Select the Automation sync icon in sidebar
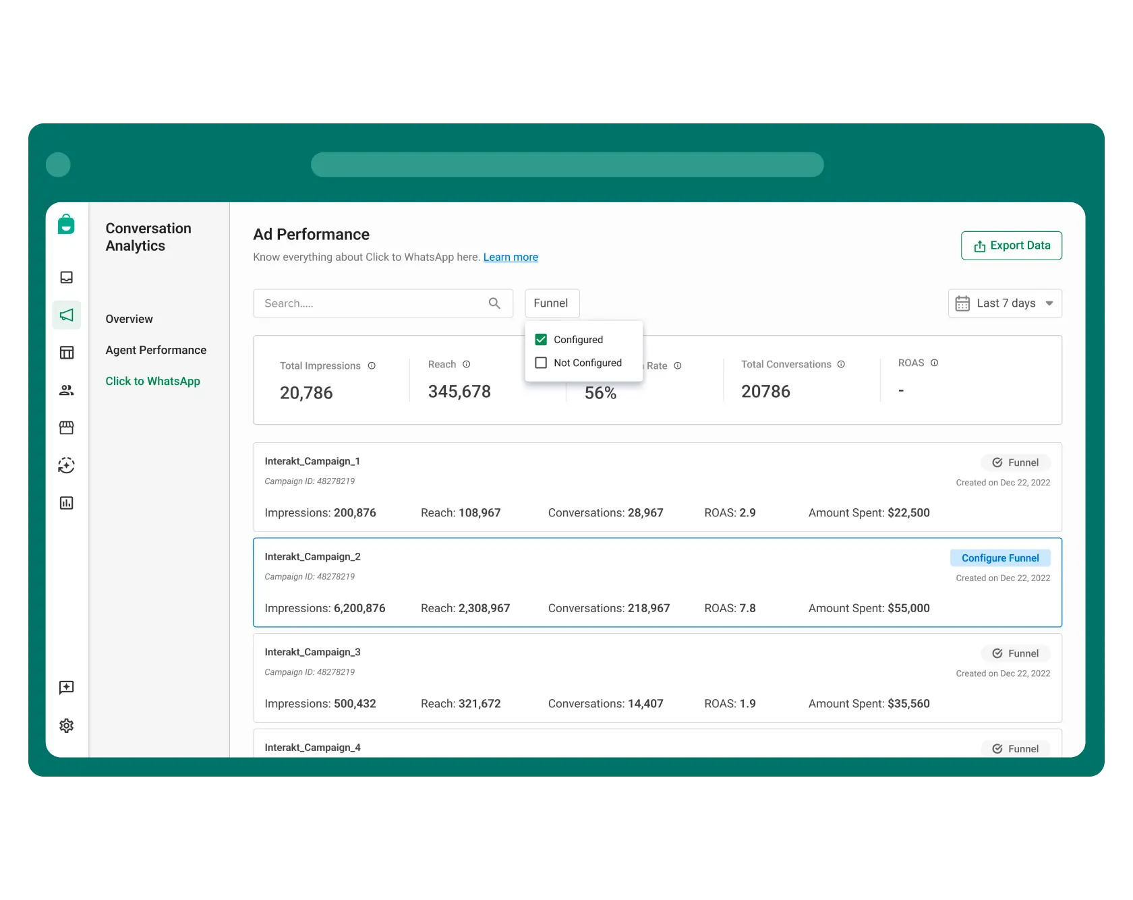Viewport: 1133px width, 900px height. (x=66, y=465)
